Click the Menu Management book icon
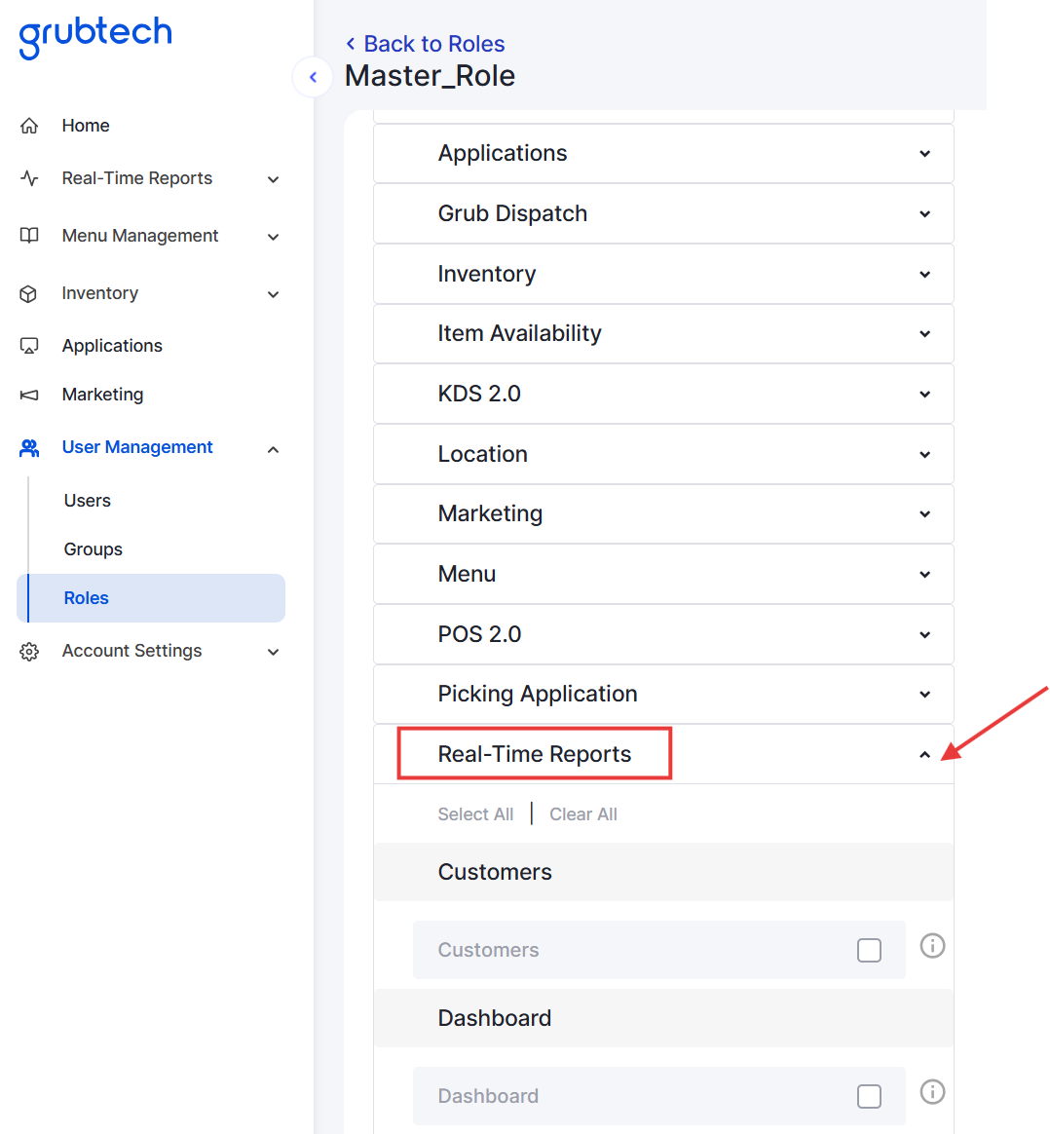 pyautogui.click(x=29, y=236)
